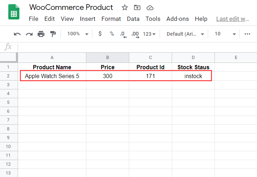Select the cell containing 300

108,76
